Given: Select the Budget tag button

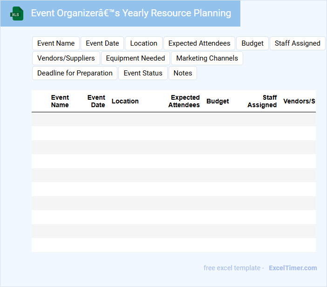Looking at the screenshot, I should click(252, 43).
